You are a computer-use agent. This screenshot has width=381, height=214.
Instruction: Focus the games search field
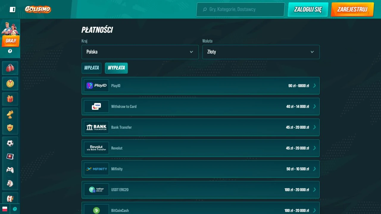[241, 10]
